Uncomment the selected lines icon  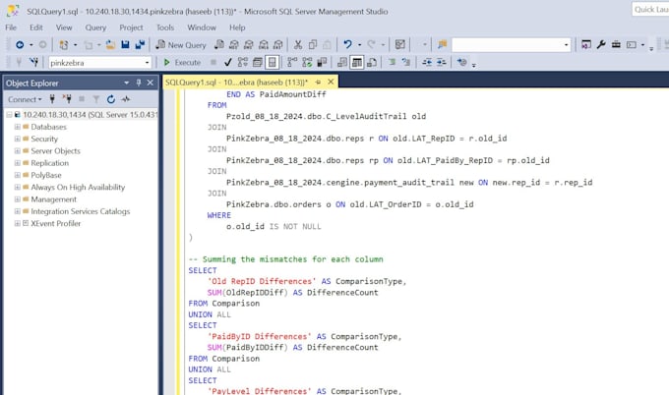tap(406, 62)
